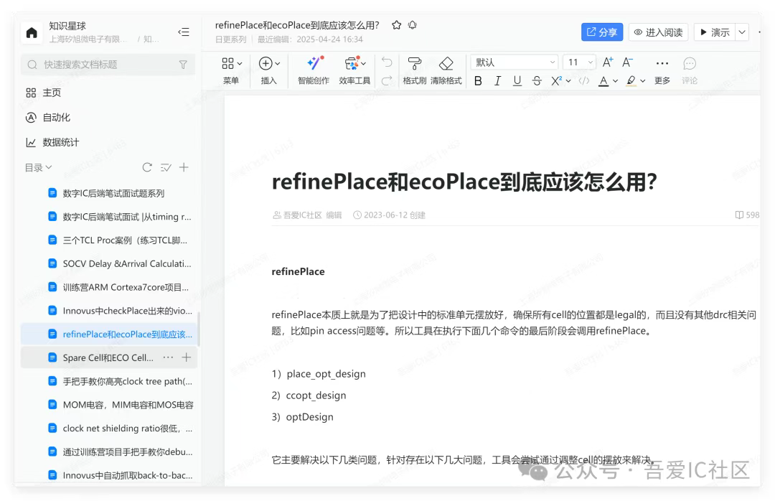Select the 知识星球 workspace name
The image size is (775, 501).
(x=67, y=26)
